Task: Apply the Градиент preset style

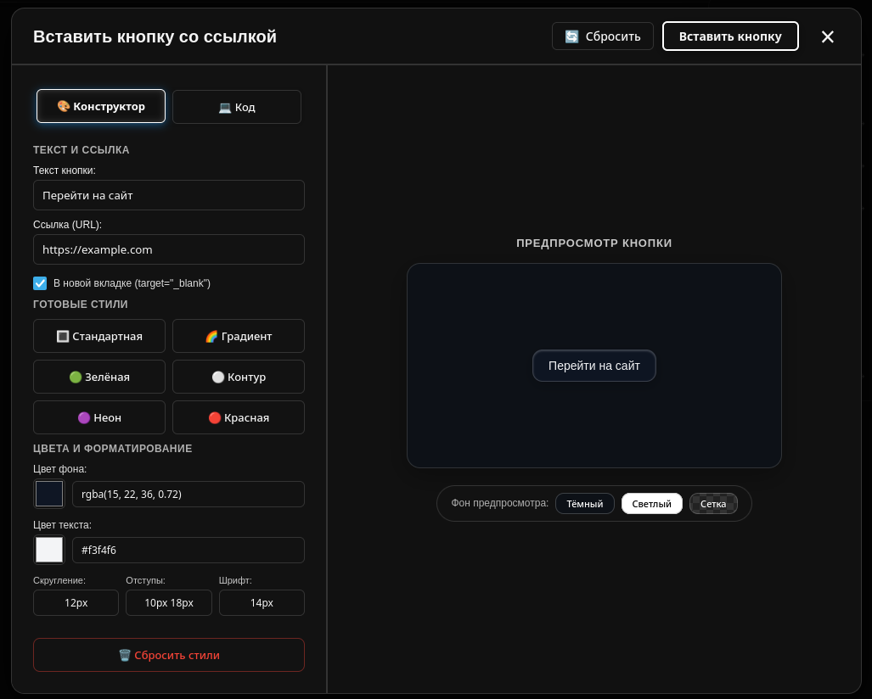Action: coord(239,336)
